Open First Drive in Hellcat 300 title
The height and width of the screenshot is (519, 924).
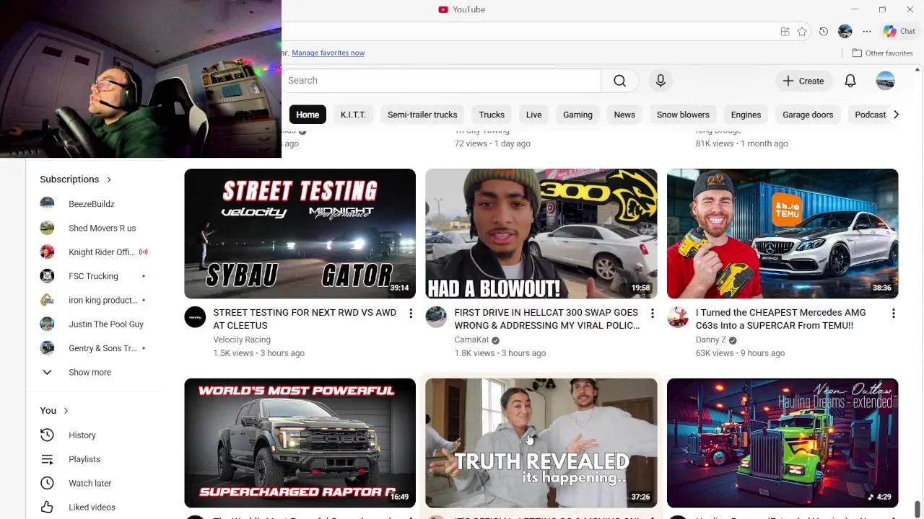[x=546, y=319]
